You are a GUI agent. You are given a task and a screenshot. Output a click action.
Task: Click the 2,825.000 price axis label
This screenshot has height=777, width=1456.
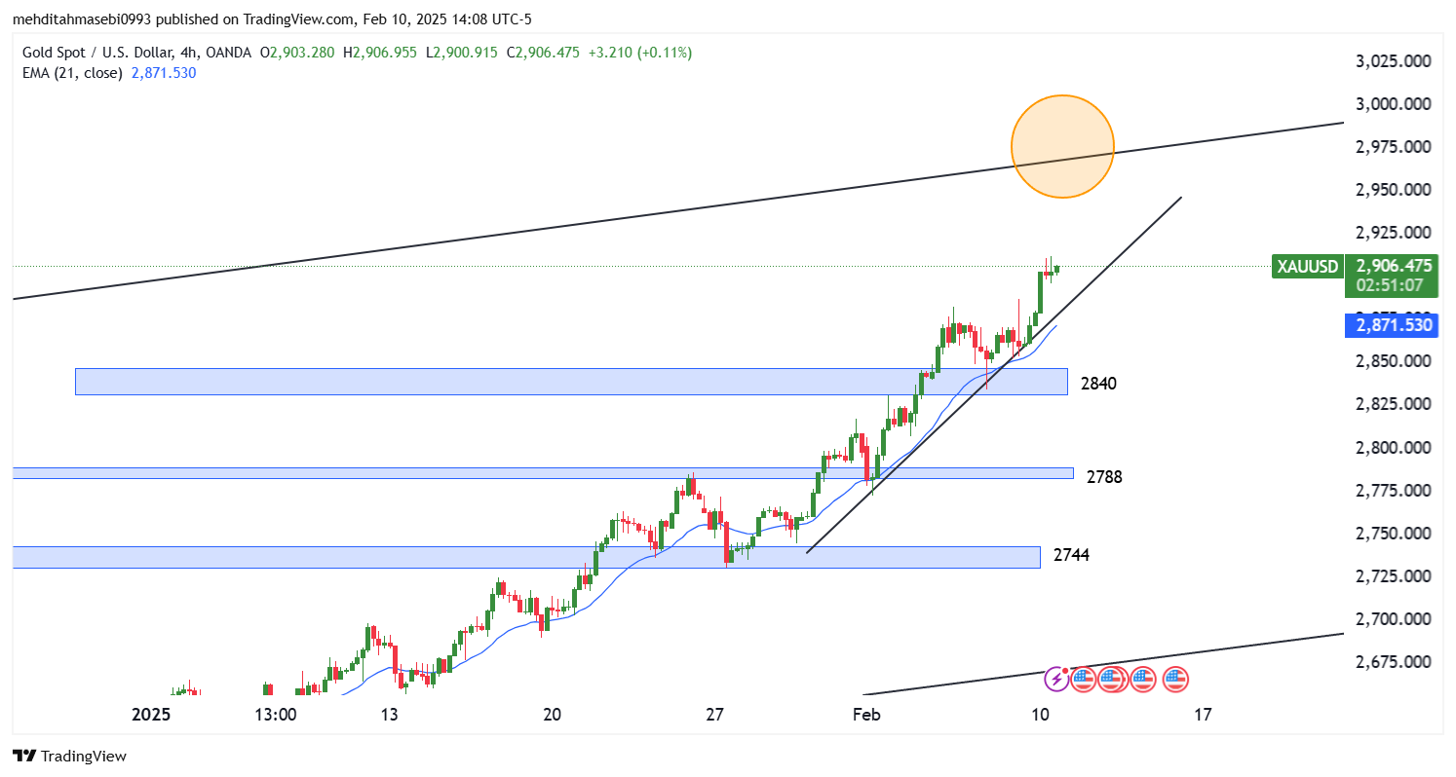(x=1394, y=404)
